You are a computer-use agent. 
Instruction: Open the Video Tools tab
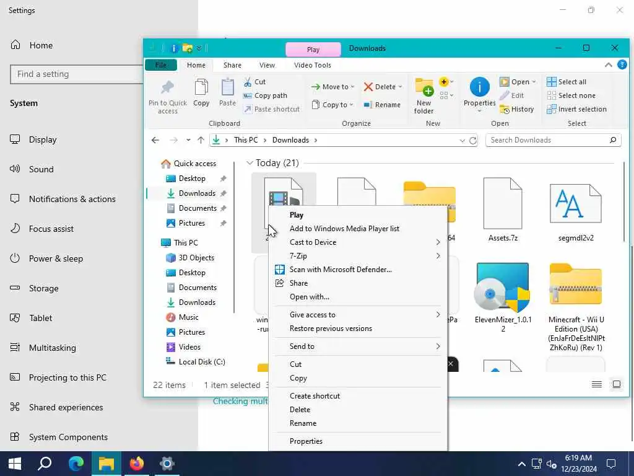click(313, 64)
